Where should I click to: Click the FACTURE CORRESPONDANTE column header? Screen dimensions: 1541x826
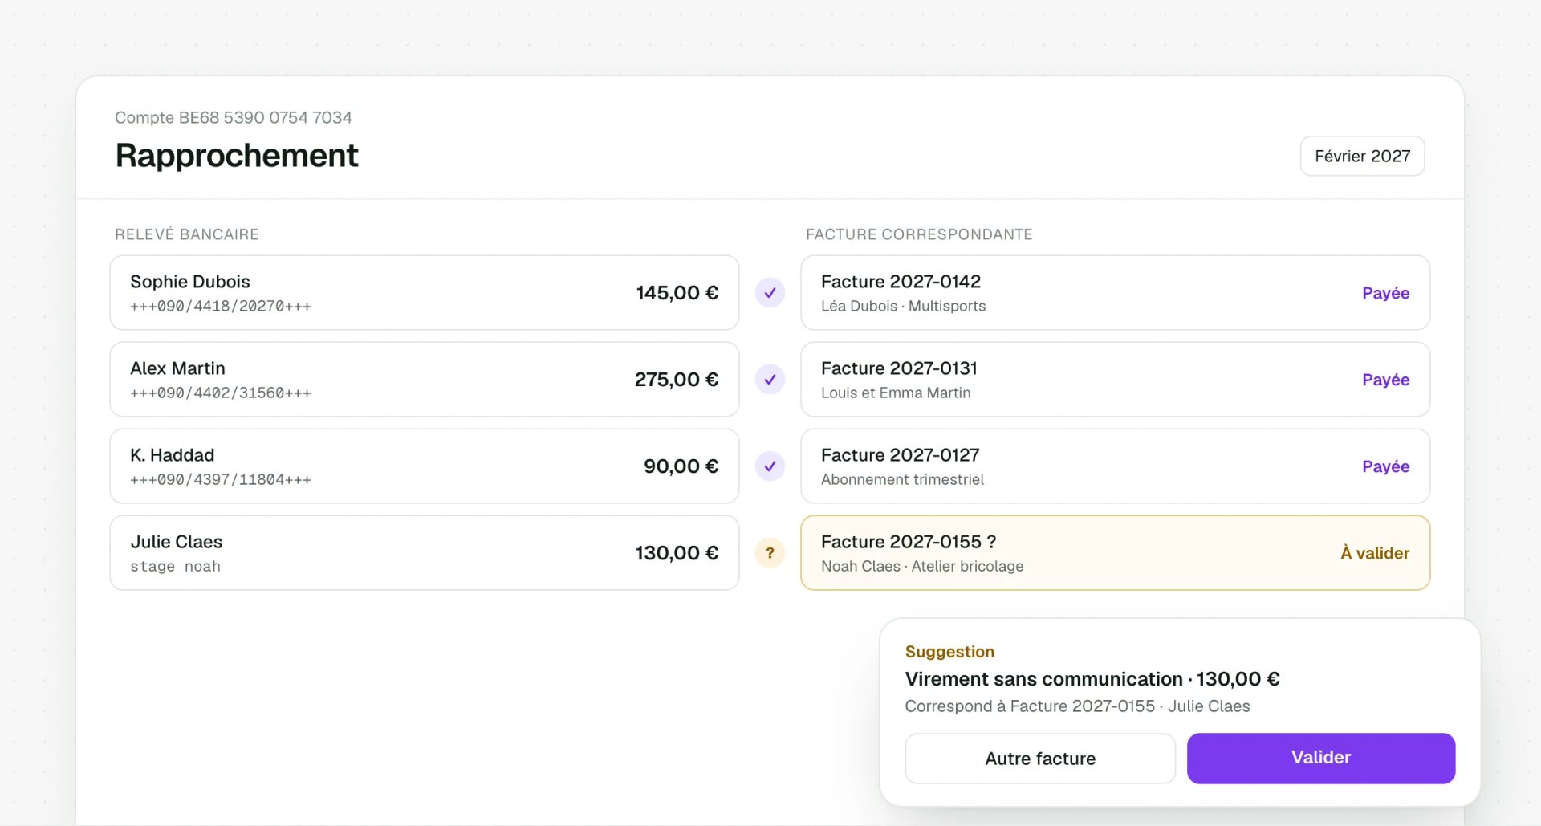click(x=919, y=234)
